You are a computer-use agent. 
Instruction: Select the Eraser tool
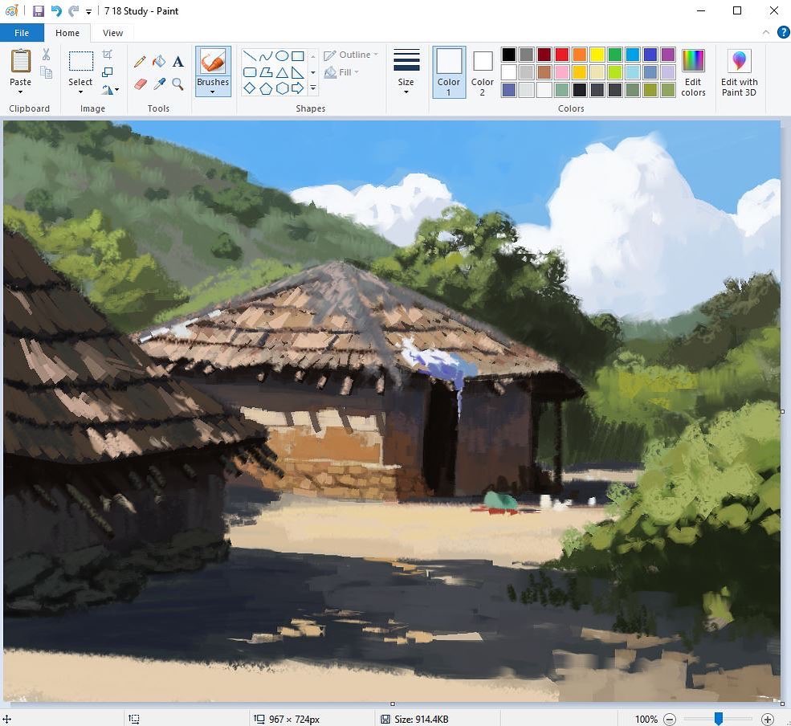click(141, 84)
